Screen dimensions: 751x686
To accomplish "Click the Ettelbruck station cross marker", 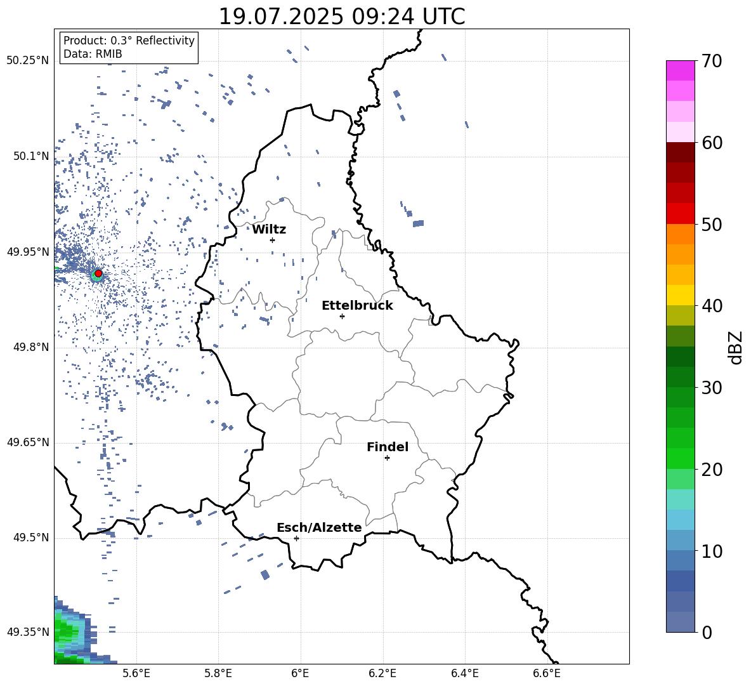I will click(x=342, y=316).
